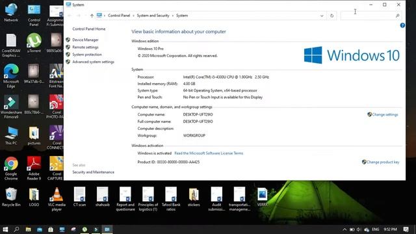Select the Audit submission document icon
Image resolution: width=416 pixels, height=234 pixels.
click(216, 199)
